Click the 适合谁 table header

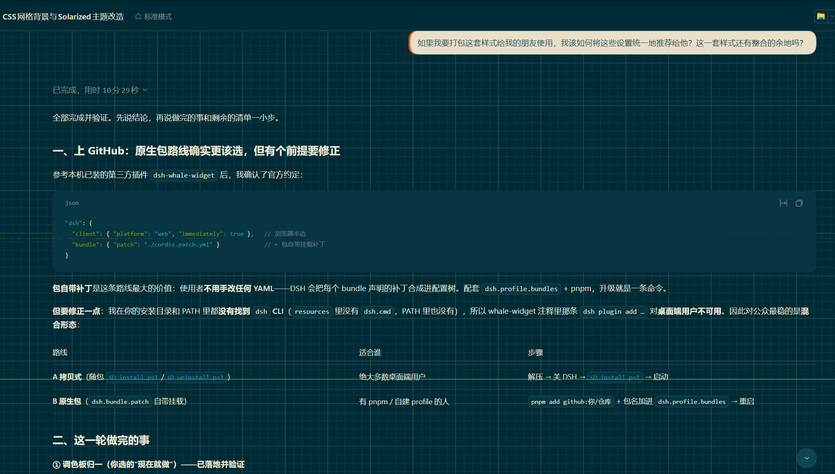370,352
